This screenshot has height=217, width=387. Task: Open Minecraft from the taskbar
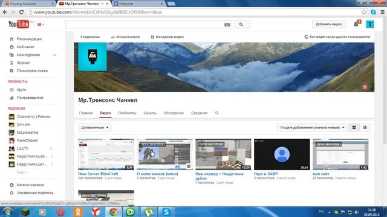tap(25, 212)
